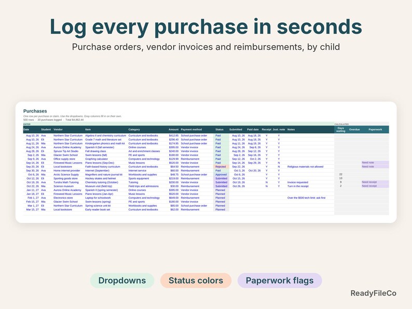Viewport: 412px width, 309px height.
Task: Select the Student column header
Action: [x=46, y=130]
